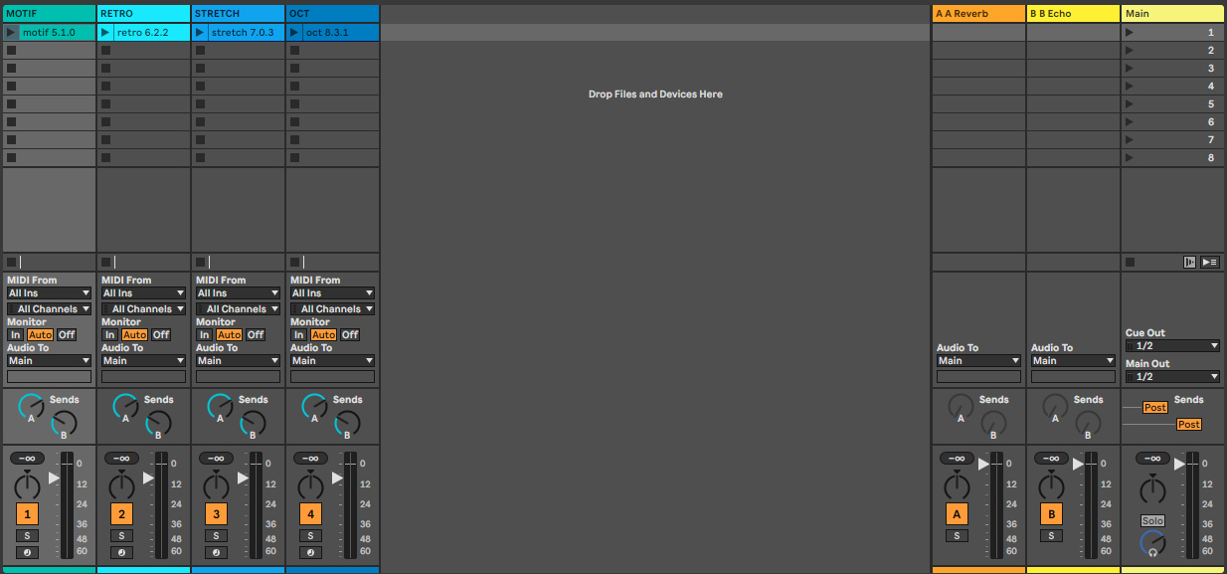Select the MOTIF track header

49,14
